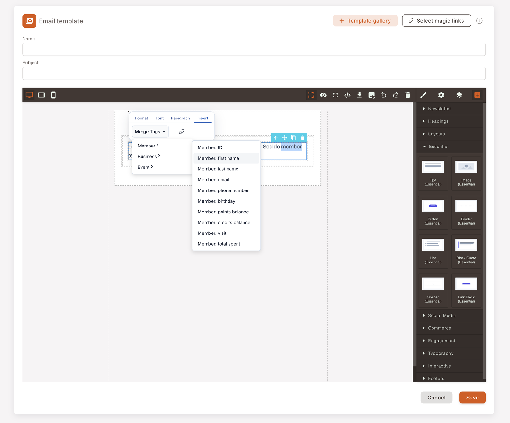
Task: Expand the Social Media category
Action: pos(449,315)
